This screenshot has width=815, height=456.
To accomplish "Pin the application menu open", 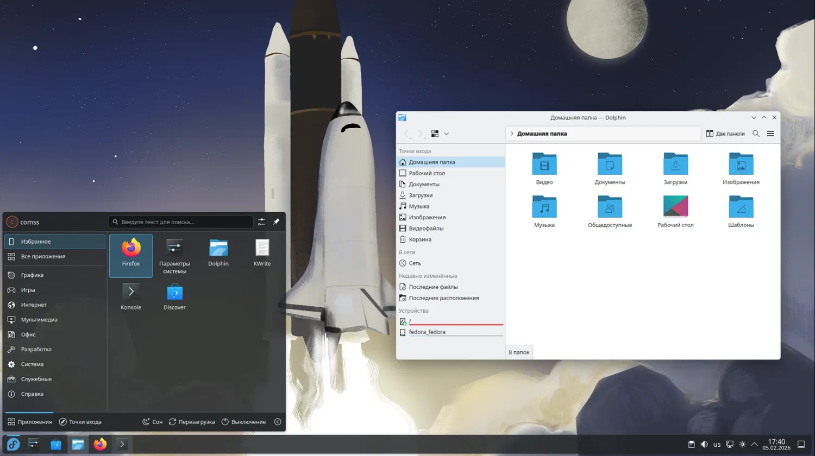I will 276,222.
